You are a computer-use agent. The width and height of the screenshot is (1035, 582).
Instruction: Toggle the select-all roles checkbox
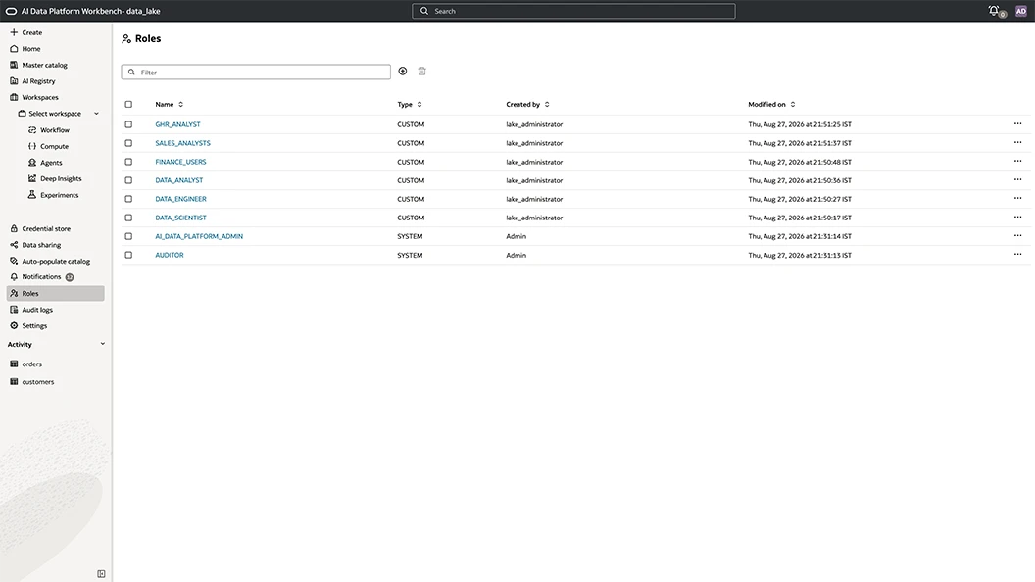128,104
